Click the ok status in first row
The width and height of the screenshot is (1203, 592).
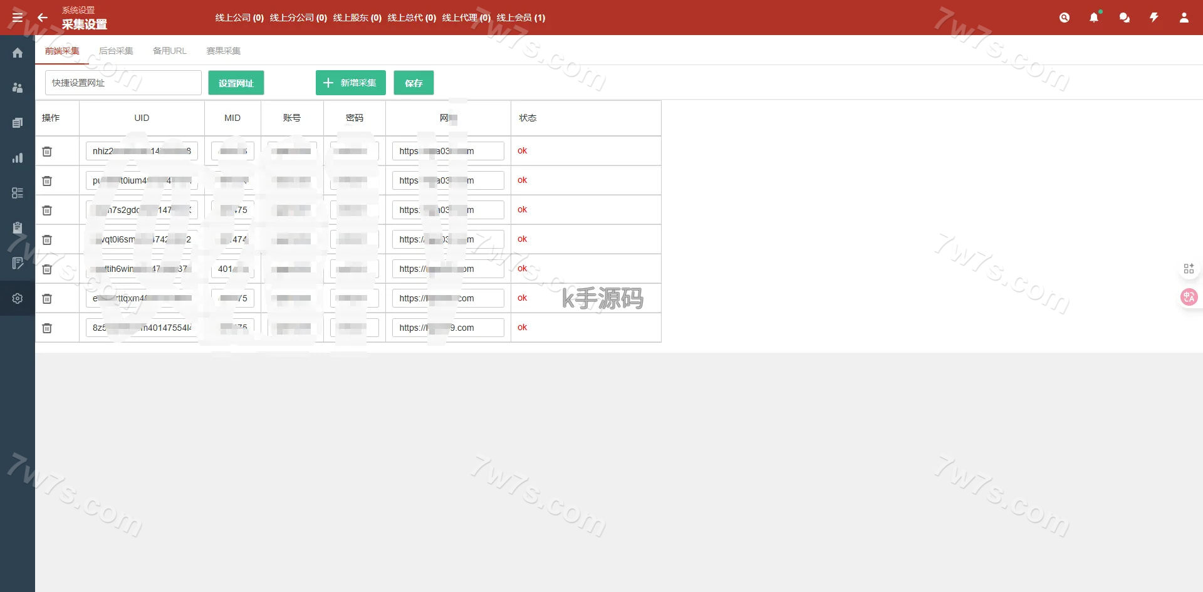[x=522, y=150]
